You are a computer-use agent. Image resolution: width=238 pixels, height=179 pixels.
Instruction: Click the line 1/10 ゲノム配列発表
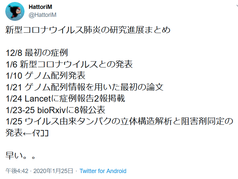pyautogui.click(x=46, y=75)
